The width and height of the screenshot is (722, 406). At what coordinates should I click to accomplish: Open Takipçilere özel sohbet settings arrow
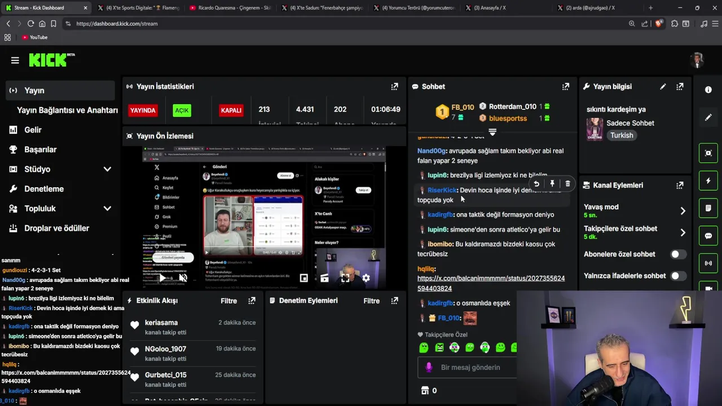[x=683, y=232]
